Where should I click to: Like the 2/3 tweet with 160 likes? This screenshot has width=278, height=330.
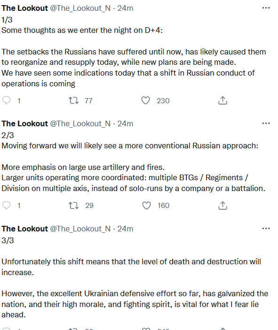[146, 205]
